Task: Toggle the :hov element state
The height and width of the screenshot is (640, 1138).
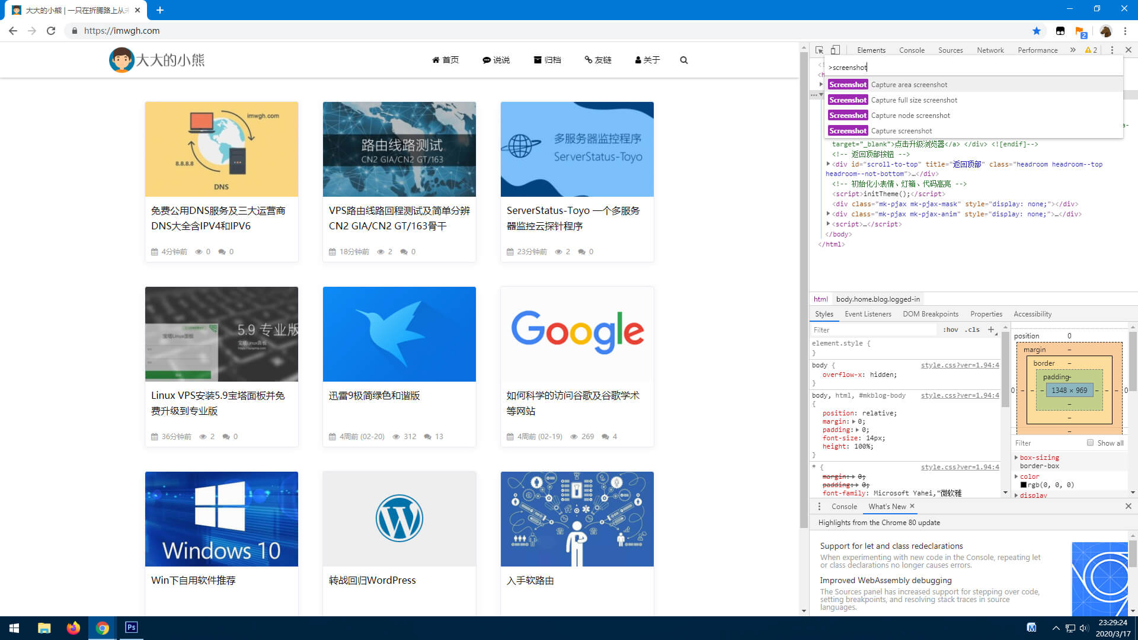Action: (x=951, y=329)
